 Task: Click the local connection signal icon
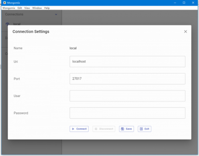[x=8, y=24]
